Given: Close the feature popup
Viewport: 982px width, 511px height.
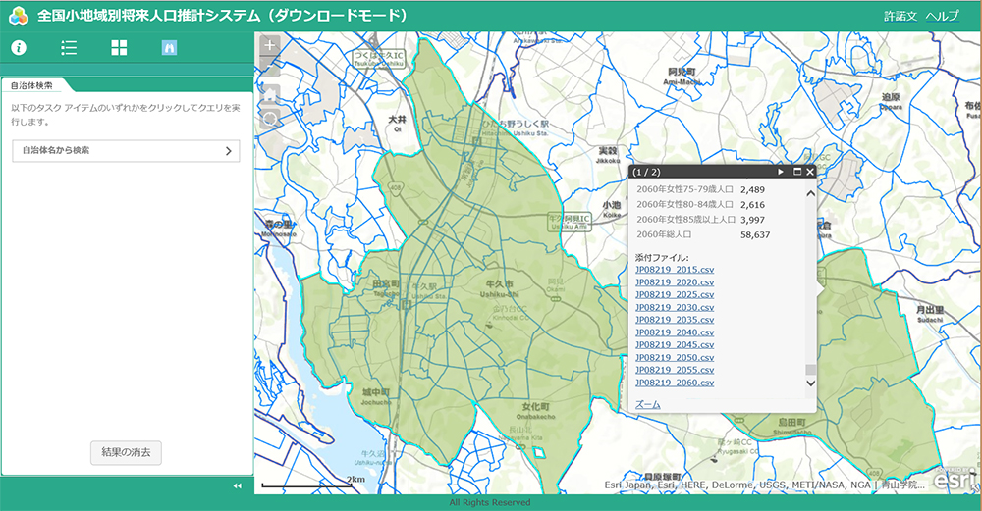Looking at the screenshot, I should [x=810, y=172].
